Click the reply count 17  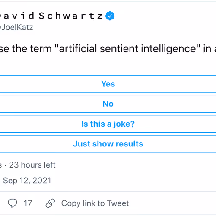click(x=28, y=203)
